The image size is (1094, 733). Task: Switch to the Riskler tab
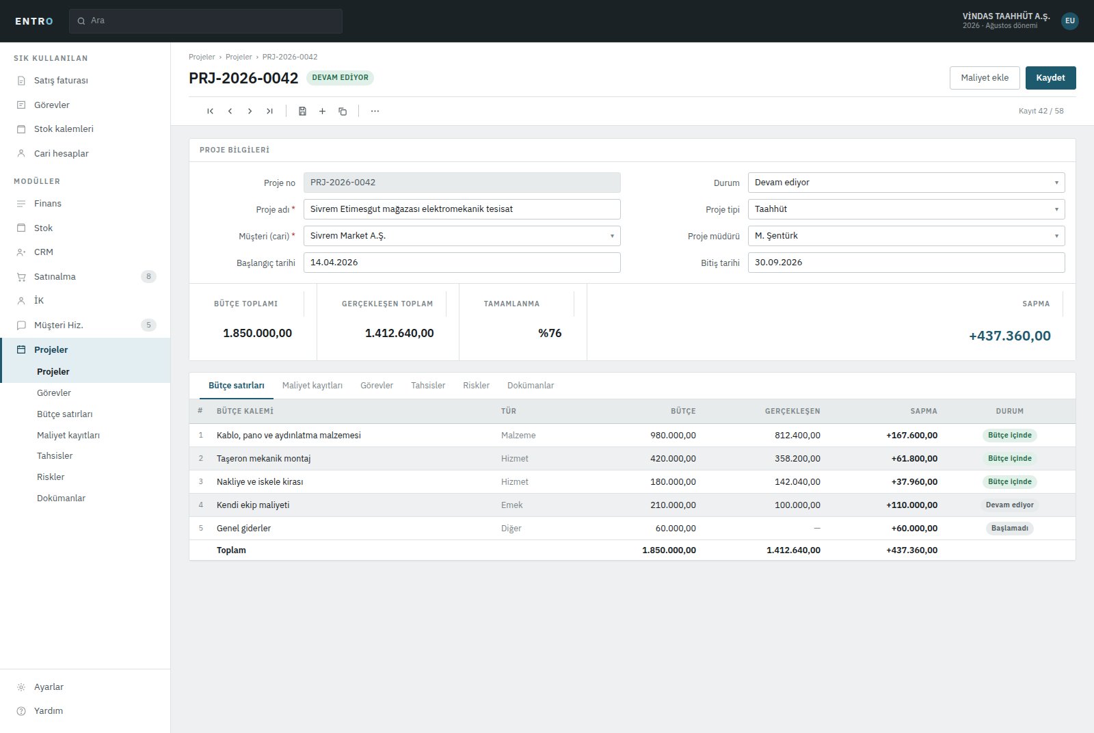476,386
